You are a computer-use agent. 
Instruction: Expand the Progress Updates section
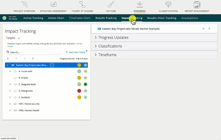tap(113, 38)
